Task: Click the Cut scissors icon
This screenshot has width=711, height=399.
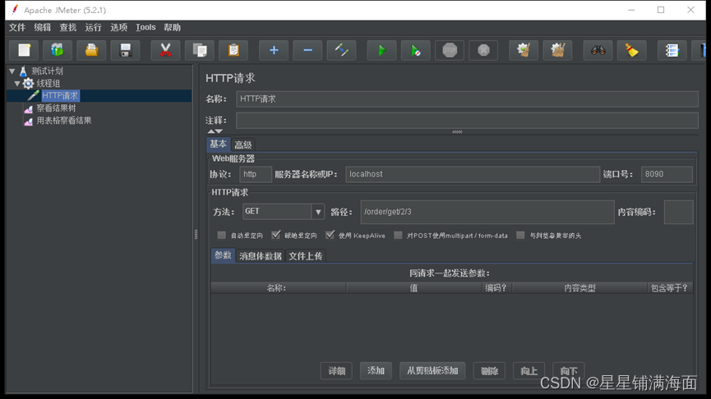Action: click(x=165, y=50)
